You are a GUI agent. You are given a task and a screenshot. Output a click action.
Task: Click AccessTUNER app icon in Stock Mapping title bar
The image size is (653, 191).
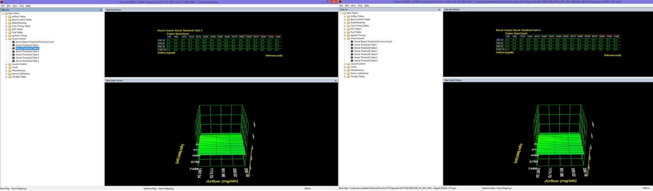(2, 2)
